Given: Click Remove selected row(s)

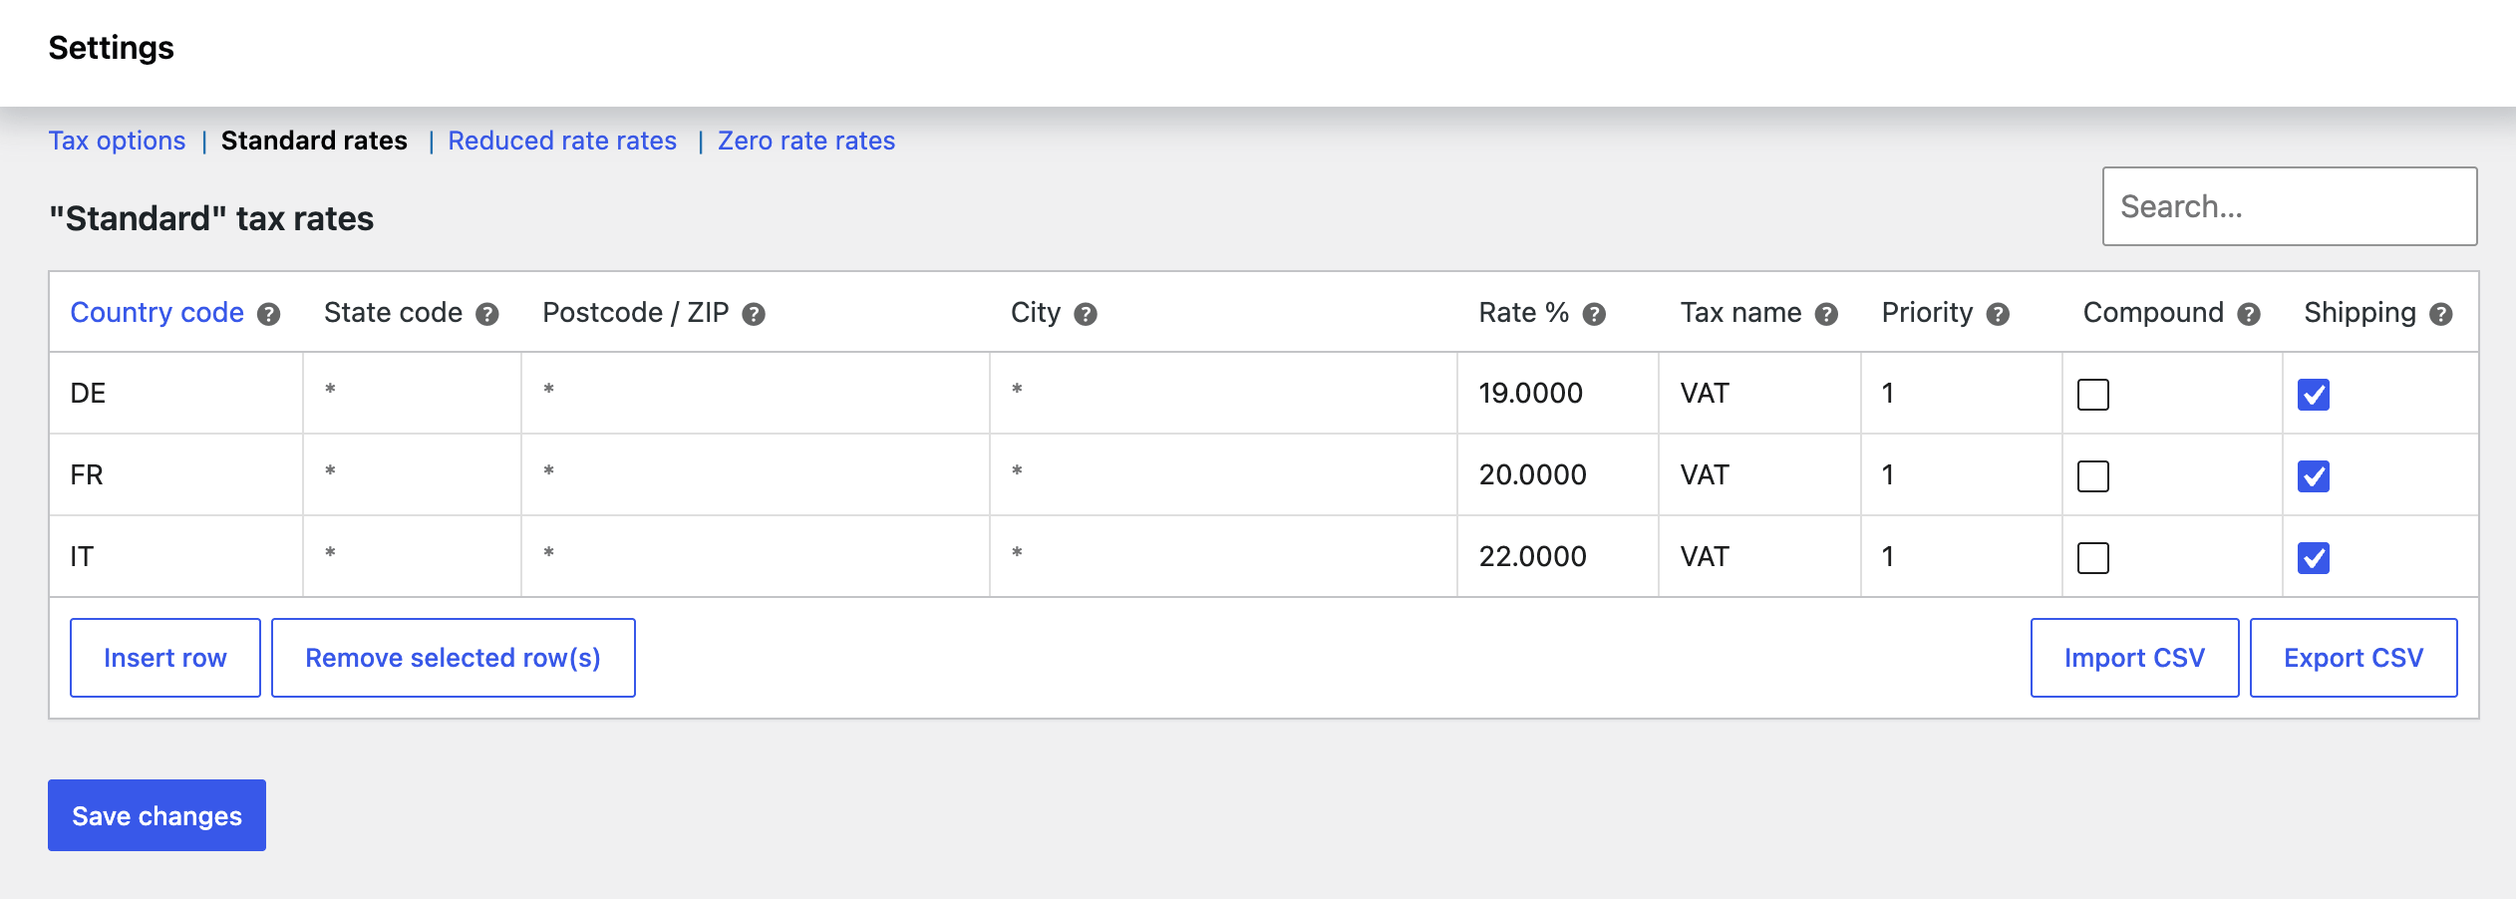Looking at the screenshot, I should [454, 658].
